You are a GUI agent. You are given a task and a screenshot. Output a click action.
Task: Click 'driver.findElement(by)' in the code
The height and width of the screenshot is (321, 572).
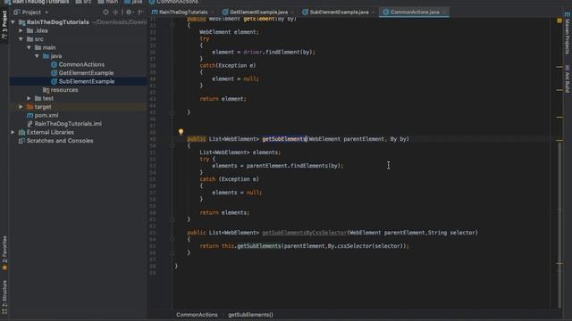[x=278, y=52]
